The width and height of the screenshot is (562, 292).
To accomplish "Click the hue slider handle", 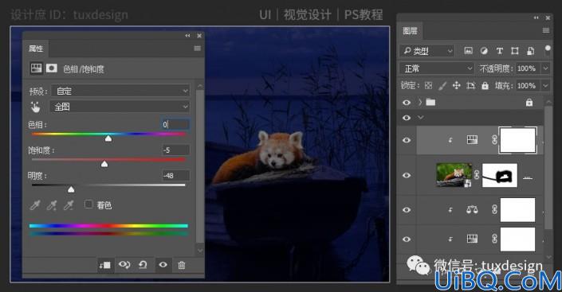I will (108, 138).
